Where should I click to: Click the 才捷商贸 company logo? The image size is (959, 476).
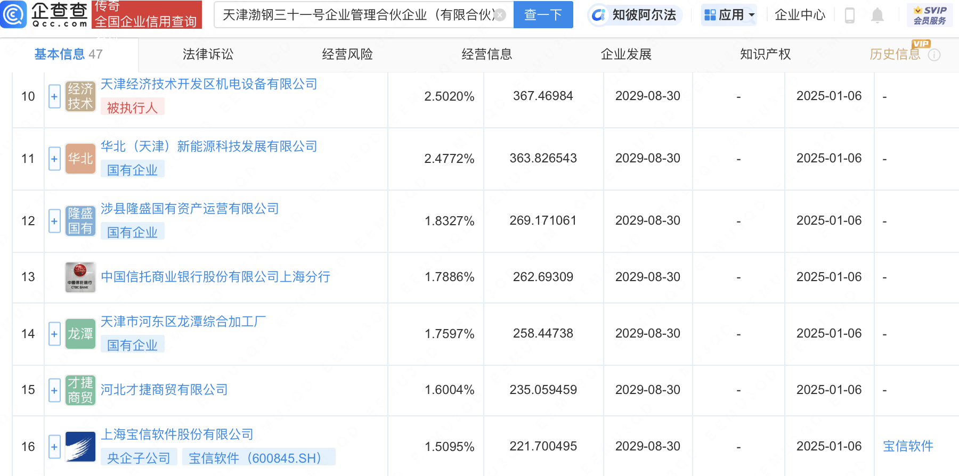[80, 390]
